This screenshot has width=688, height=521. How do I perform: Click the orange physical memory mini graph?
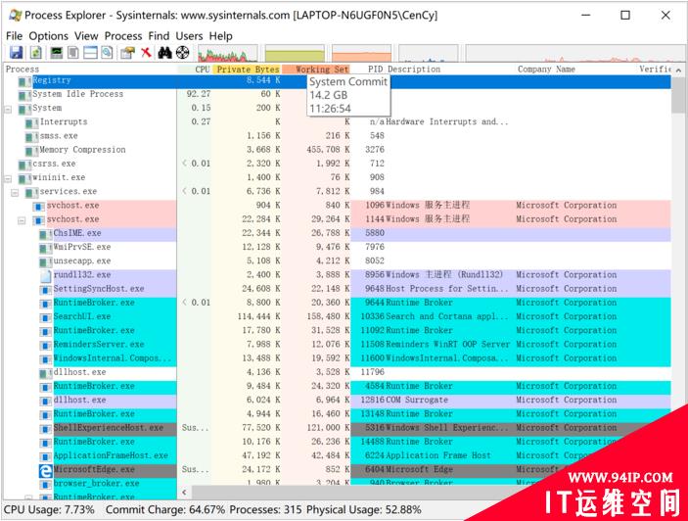point(361,53)
